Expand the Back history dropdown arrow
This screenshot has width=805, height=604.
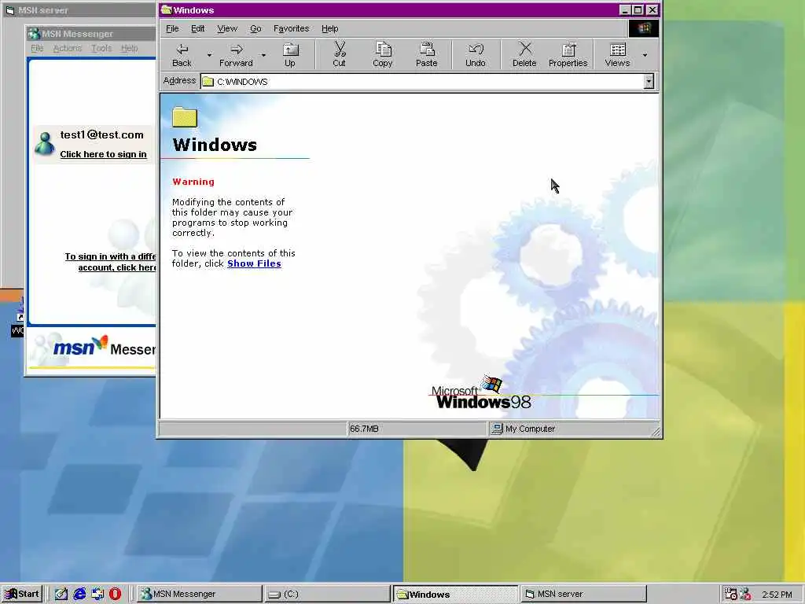click(x=209, y=55)
